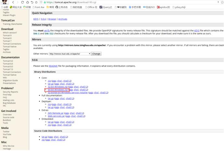Viewport: 224px width, 152px height.
Task: Download the Web services jar
Action: coord(56,116)
